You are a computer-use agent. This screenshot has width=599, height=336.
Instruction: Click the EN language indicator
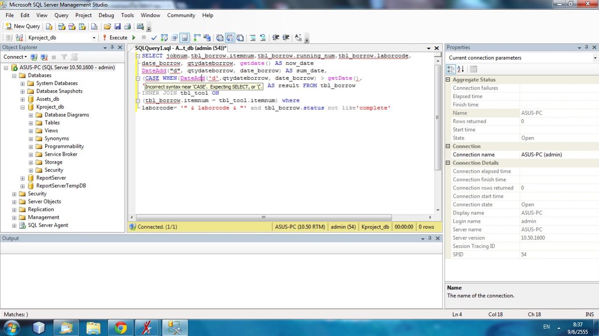546,327
